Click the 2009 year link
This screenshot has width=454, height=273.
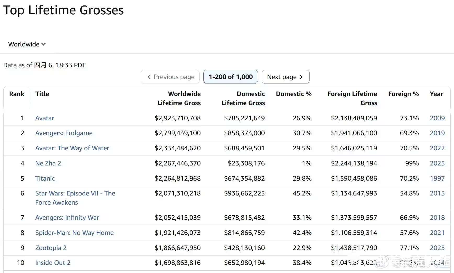[x=437, y=118]
